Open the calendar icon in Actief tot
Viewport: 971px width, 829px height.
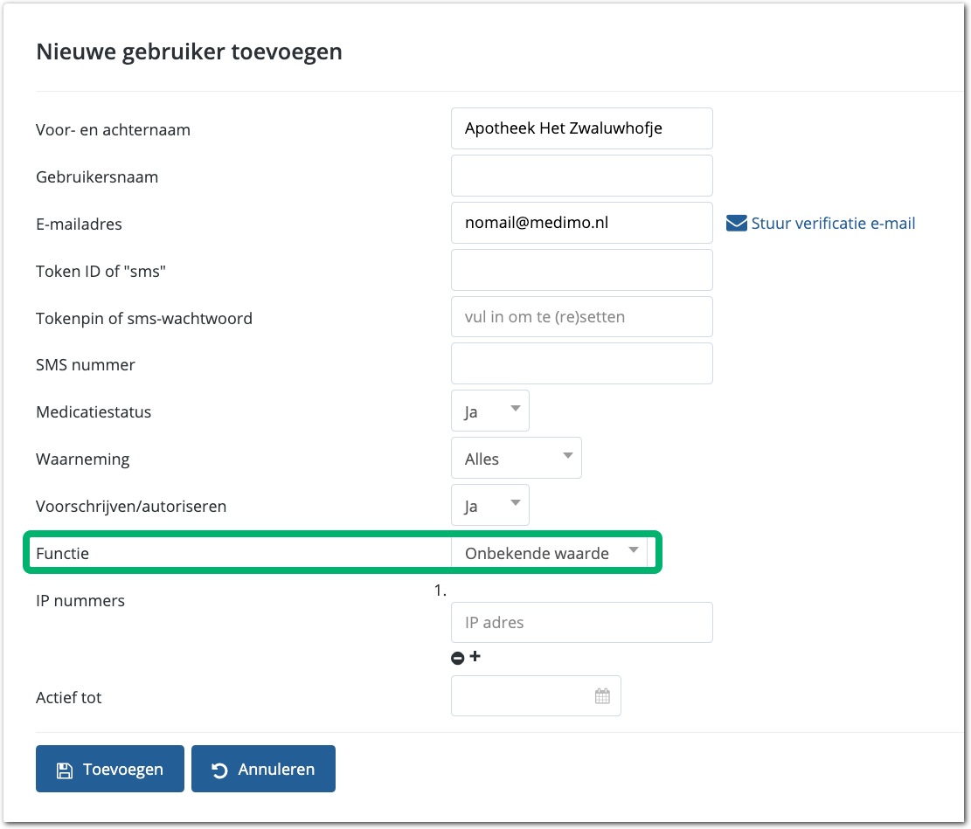(x=602, y=696)
